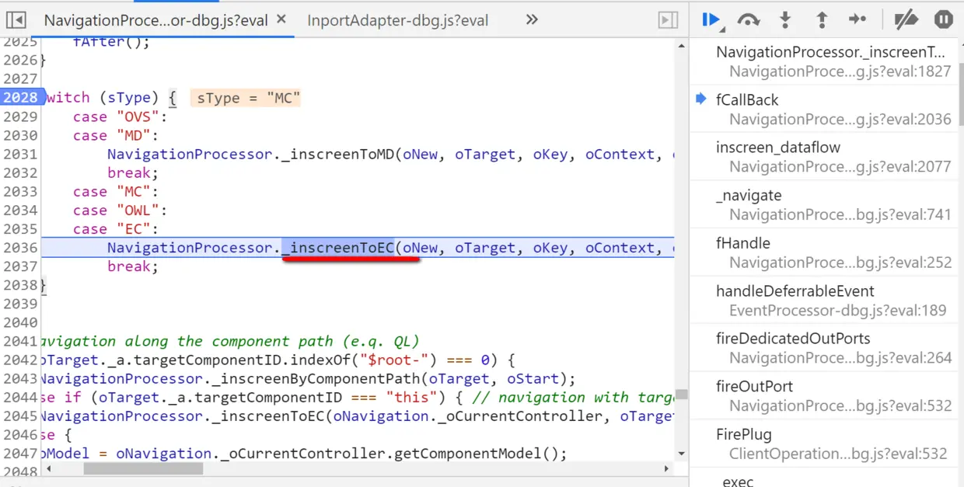Click line number 2036 in gutter
This screenshot has height=487, width=964.
pos(19,248)
